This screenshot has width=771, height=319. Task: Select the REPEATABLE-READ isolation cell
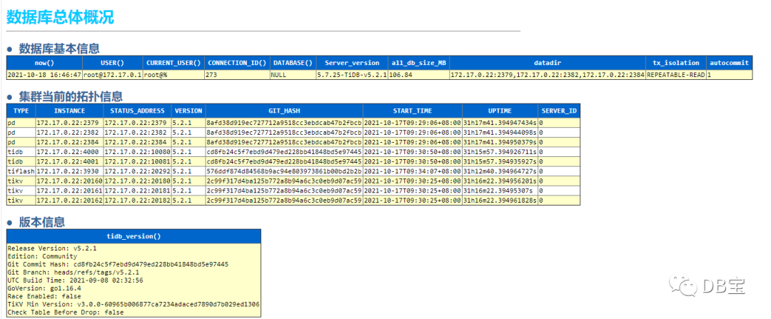tap(675, 75)
